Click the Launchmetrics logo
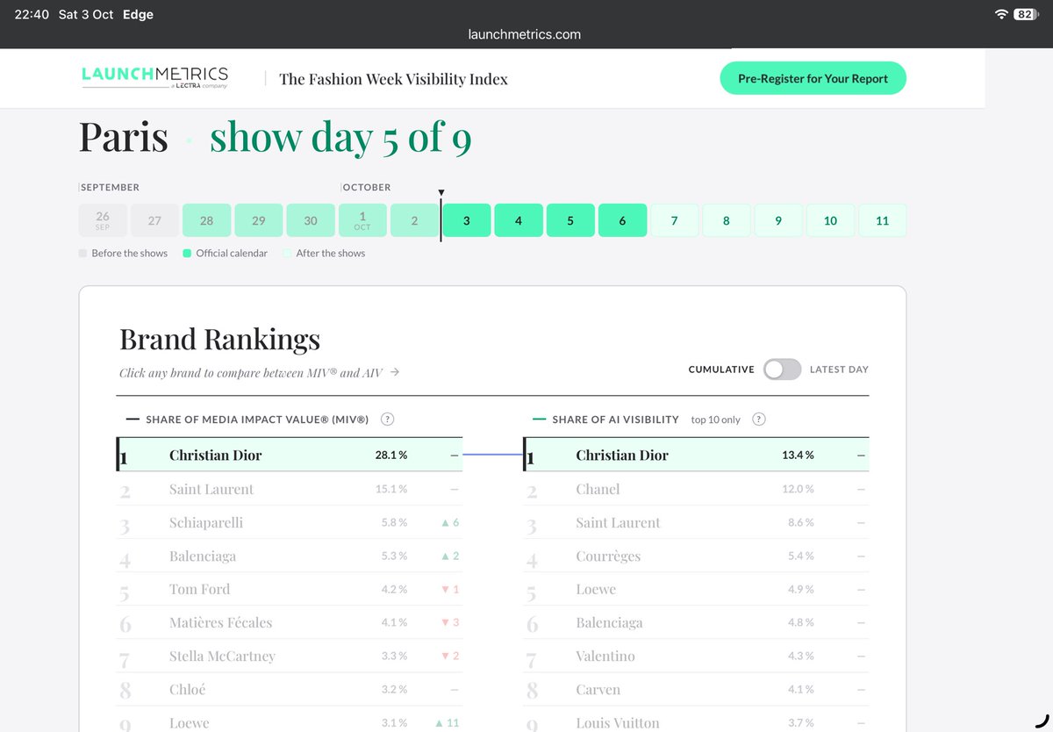This screenshot has width=1053, height=732. click(154, 76)
